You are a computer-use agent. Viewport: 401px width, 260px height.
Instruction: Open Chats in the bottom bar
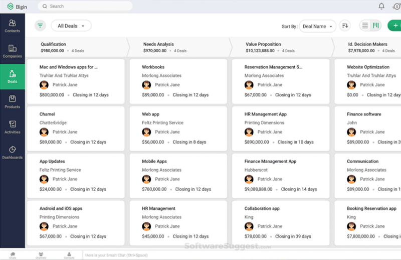pos(13,254)
